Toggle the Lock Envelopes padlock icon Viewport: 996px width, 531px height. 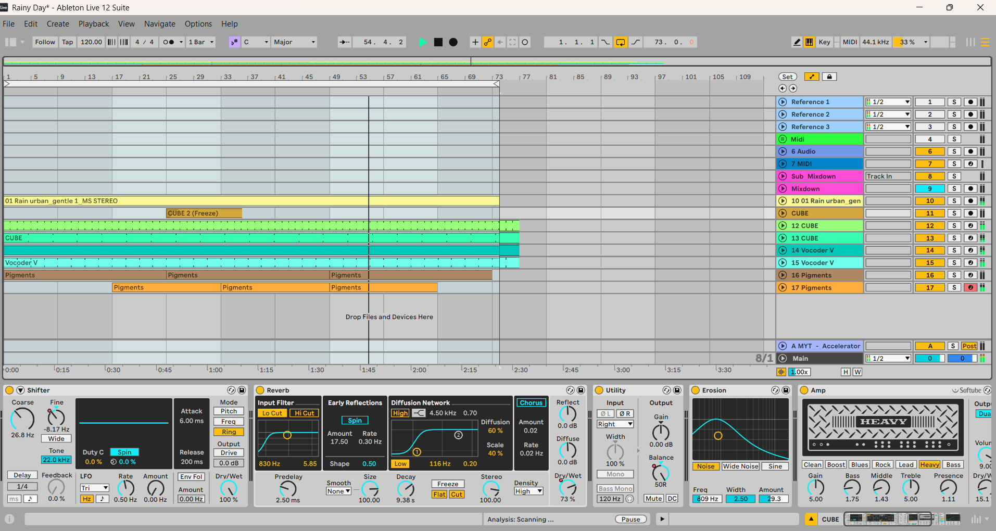pos(829,77)
